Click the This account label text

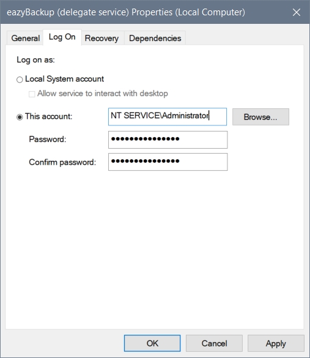pyautogui.click(x=48, y=116)
